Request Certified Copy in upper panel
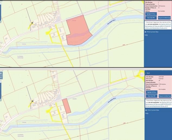Image resolution: width=172 pixels, height=140 pixels. 165,18
